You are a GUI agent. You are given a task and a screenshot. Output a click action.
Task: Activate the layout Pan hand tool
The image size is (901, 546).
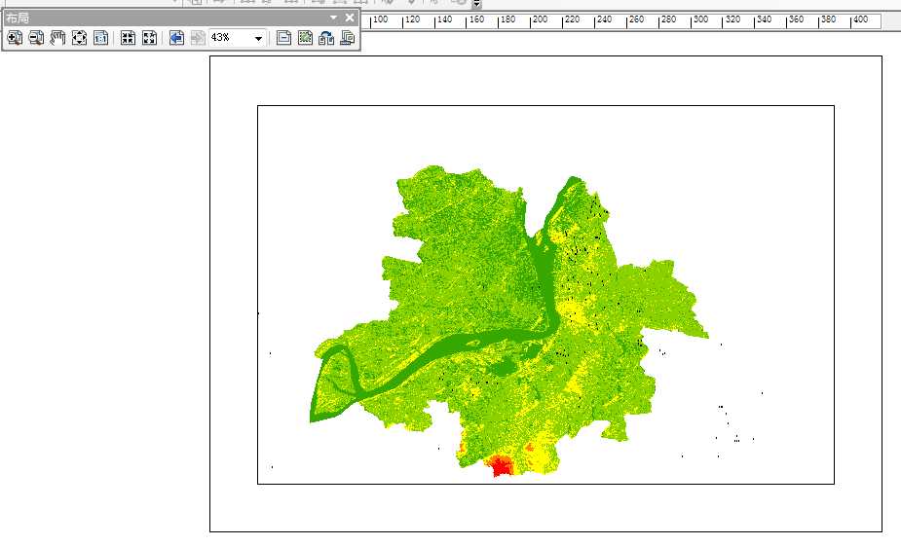[x=57, y=38]
